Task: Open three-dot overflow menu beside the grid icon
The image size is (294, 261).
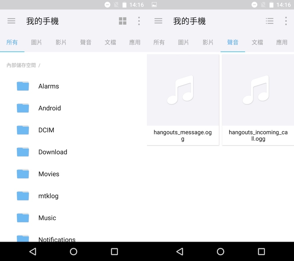Action: tap(139, 21)
